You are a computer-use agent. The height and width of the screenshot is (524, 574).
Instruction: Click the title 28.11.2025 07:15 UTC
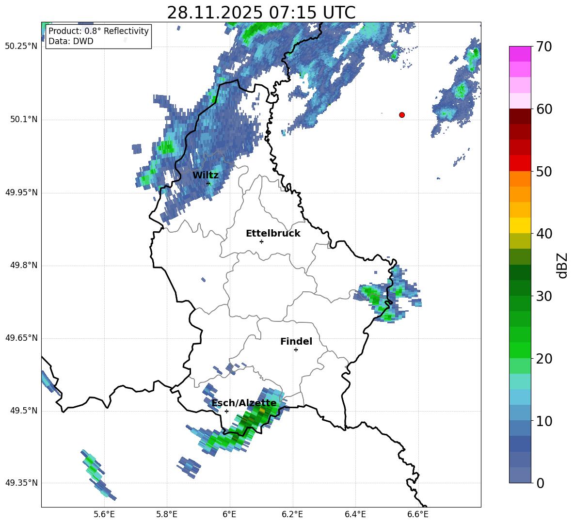pos(261,13)
